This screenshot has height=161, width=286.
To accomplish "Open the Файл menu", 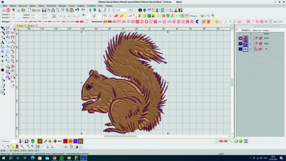I will click(5, 6).
